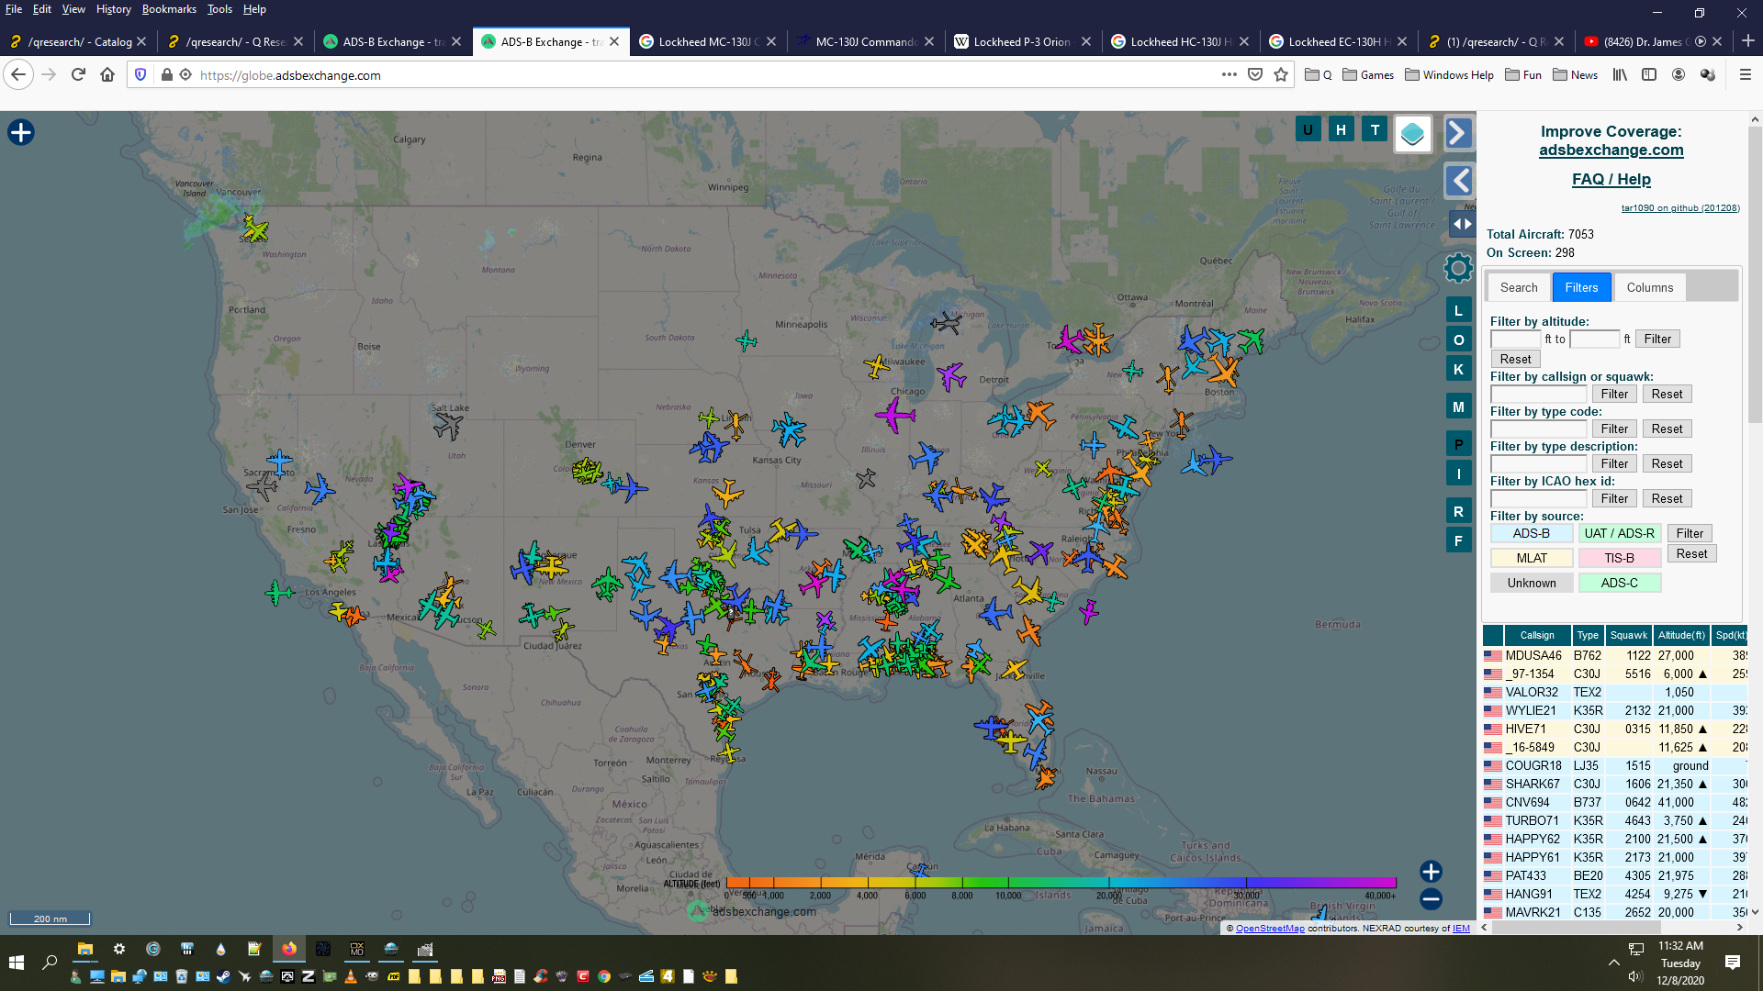Go to the browser home page
Screen dimensions: 1763x991
tap(107, 75)
